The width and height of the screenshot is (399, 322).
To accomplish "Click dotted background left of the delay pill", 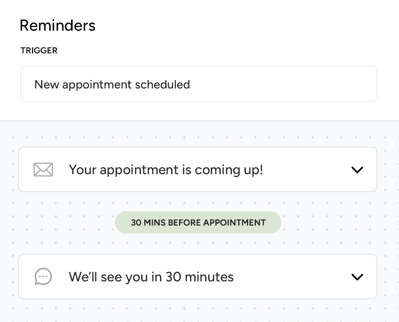I will click(64, 222).
